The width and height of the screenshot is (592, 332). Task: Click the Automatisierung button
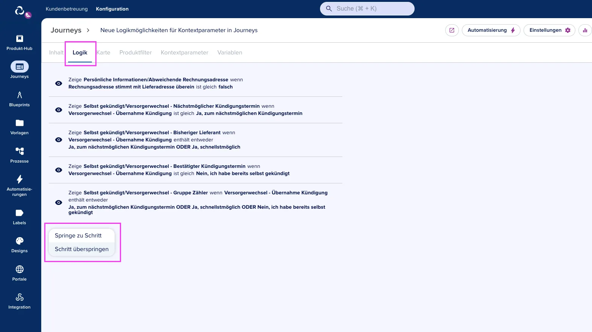tap(491, 30)
